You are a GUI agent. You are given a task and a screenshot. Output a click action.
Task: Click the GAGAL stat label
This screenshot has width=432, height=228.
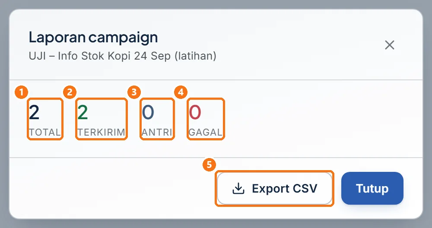(206, 133)
